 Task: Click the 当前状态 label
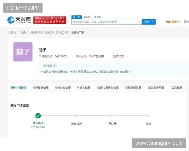119,57
